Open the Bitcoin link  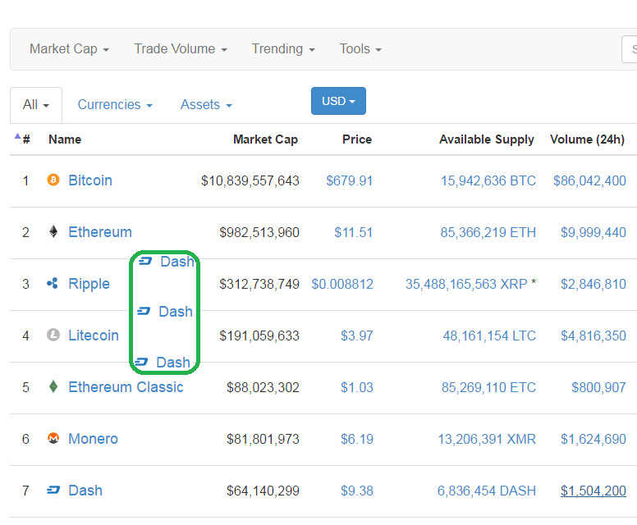pos(90,180)
